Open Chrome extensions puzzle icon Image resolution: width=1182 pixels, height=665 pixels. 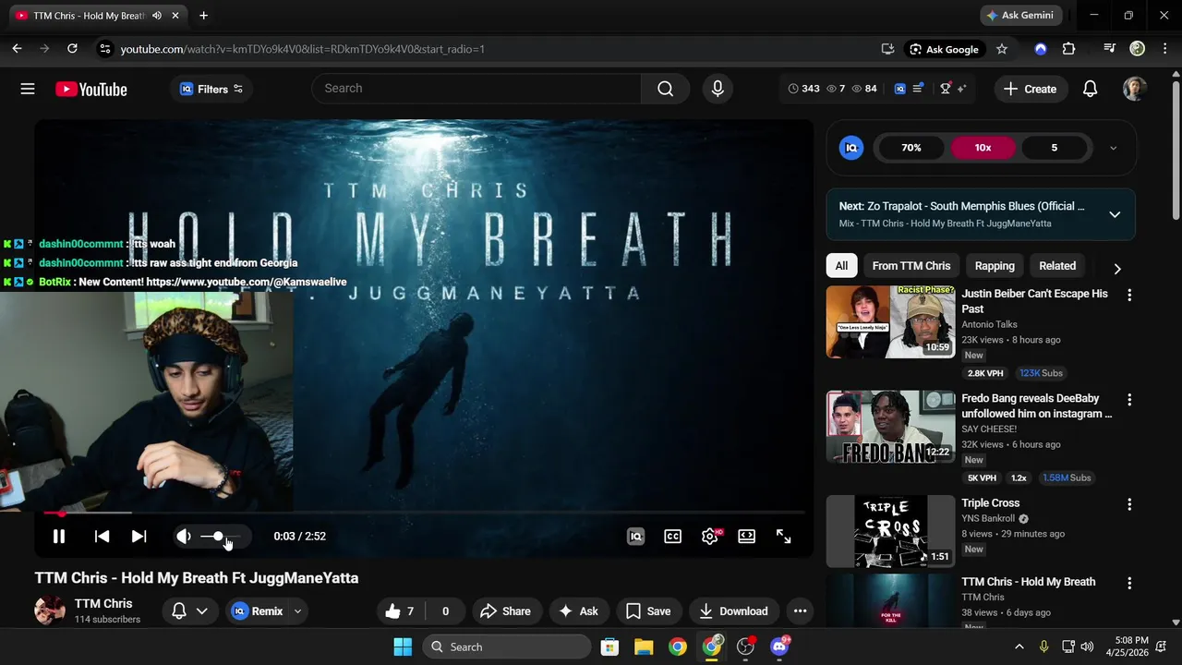[1068, 49]
